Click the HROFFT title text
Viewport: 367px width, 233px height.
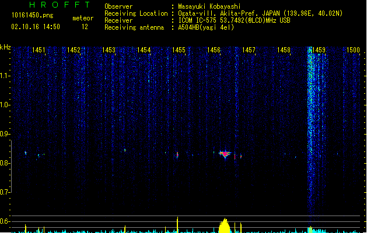(60, 5)
